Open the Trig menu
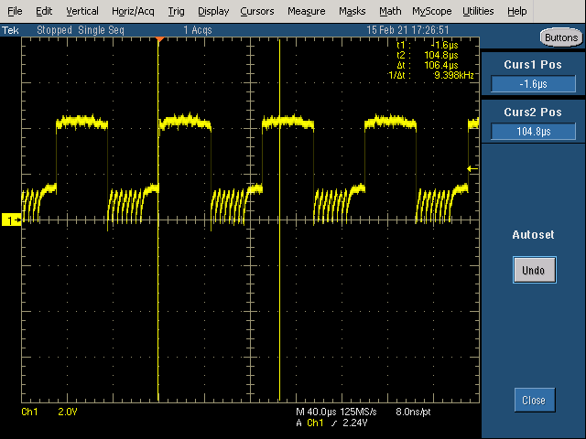 tap(176, 11)
